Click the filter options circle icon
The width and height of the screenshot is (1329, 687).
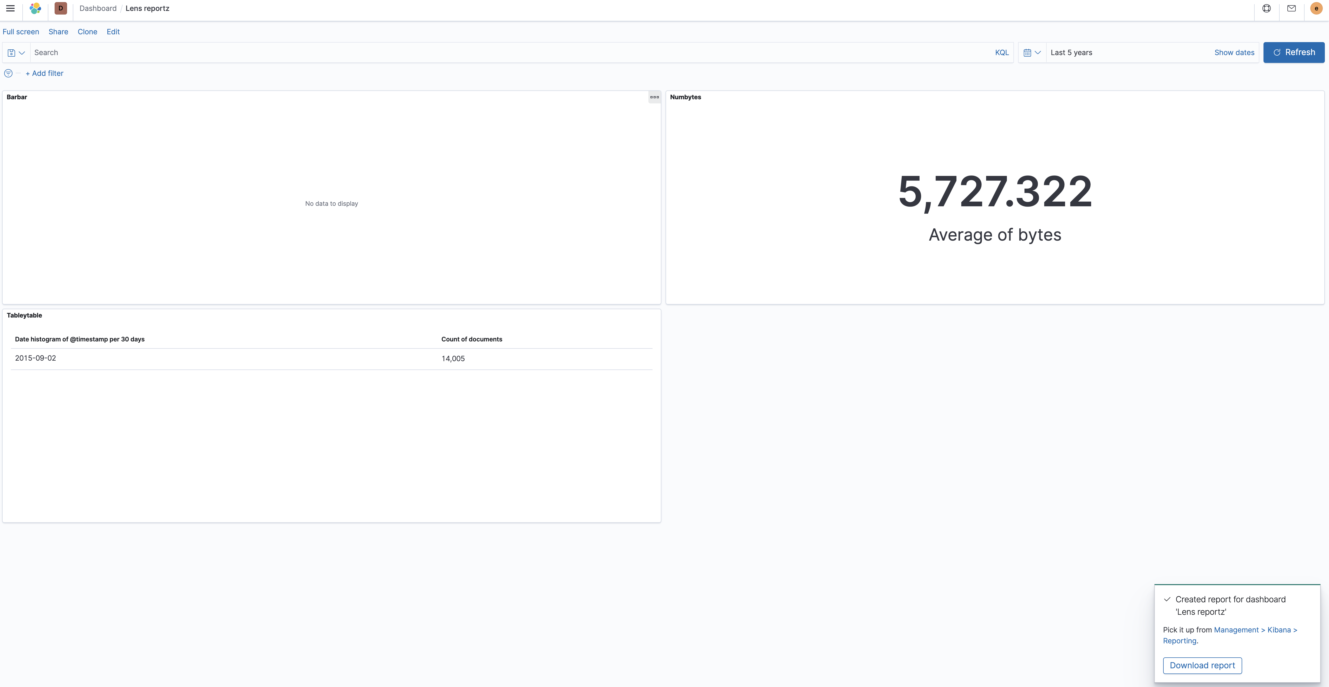(x=8, y=73)
